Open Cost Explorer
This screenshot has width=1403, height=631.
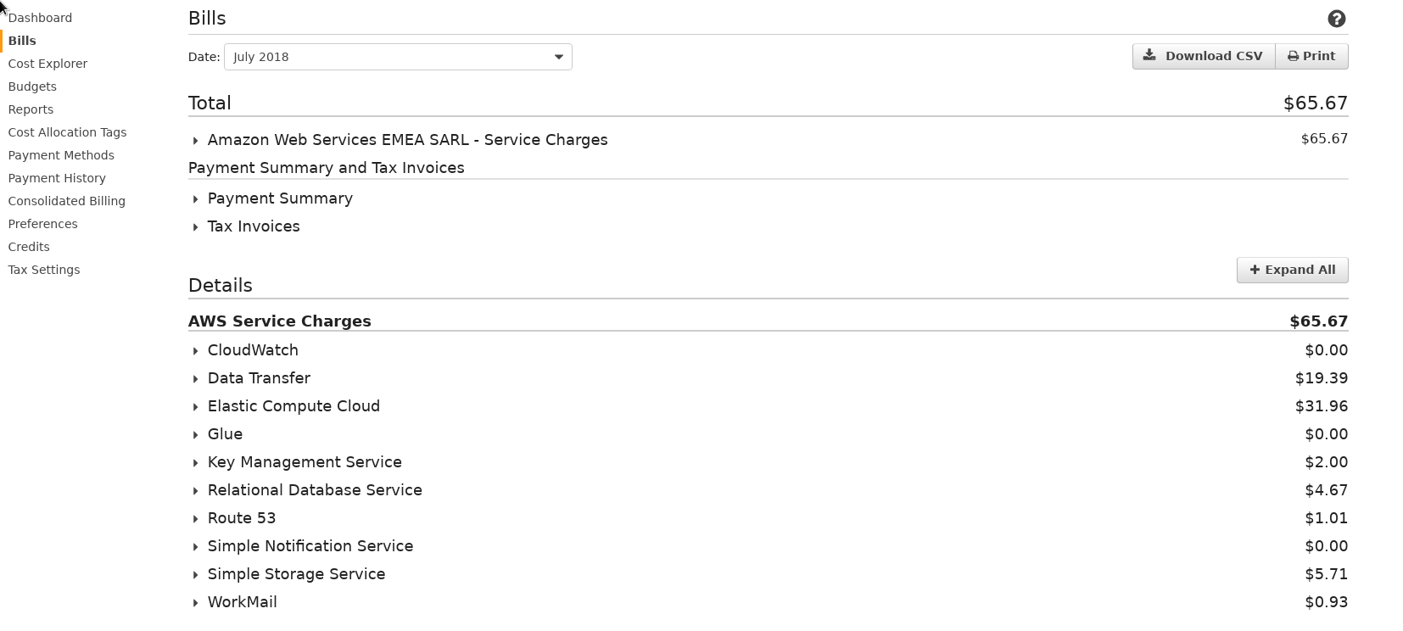click(48, 64)
